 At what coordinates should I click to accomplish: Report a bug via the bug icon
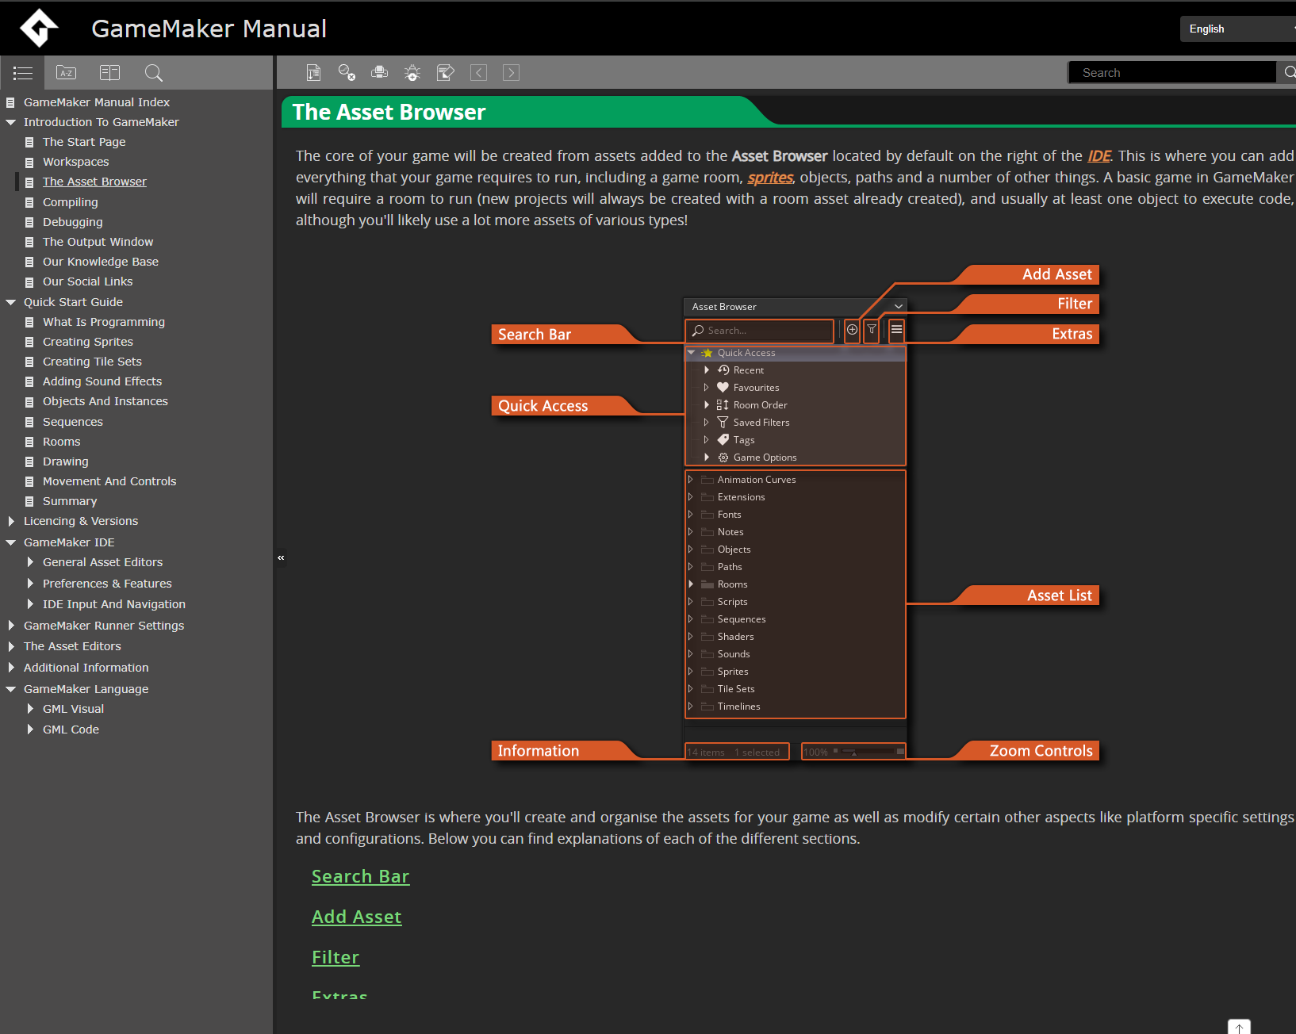coord(412,73)
